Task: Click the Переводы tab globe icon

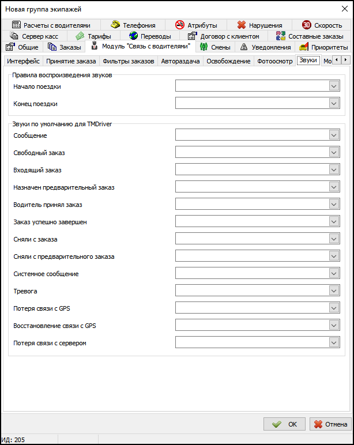Action: (133, 36)
